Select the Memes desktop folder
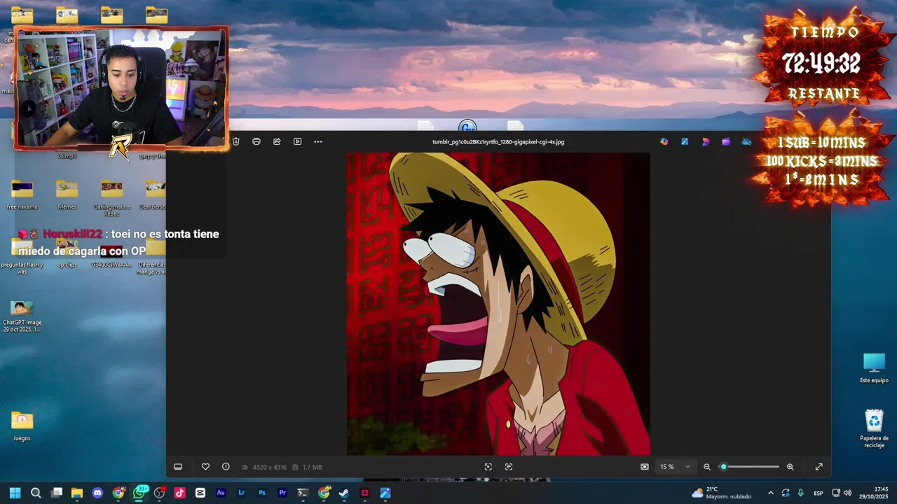Image resolution: width=897 pixels, height=504 pixels. coord(67,195)
